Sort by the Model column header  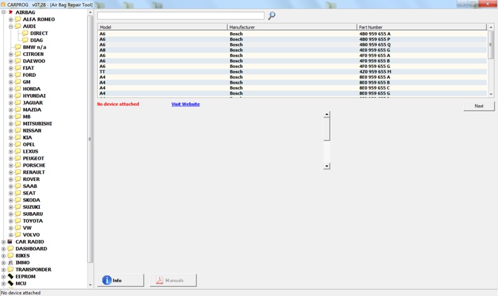point(162,27)
